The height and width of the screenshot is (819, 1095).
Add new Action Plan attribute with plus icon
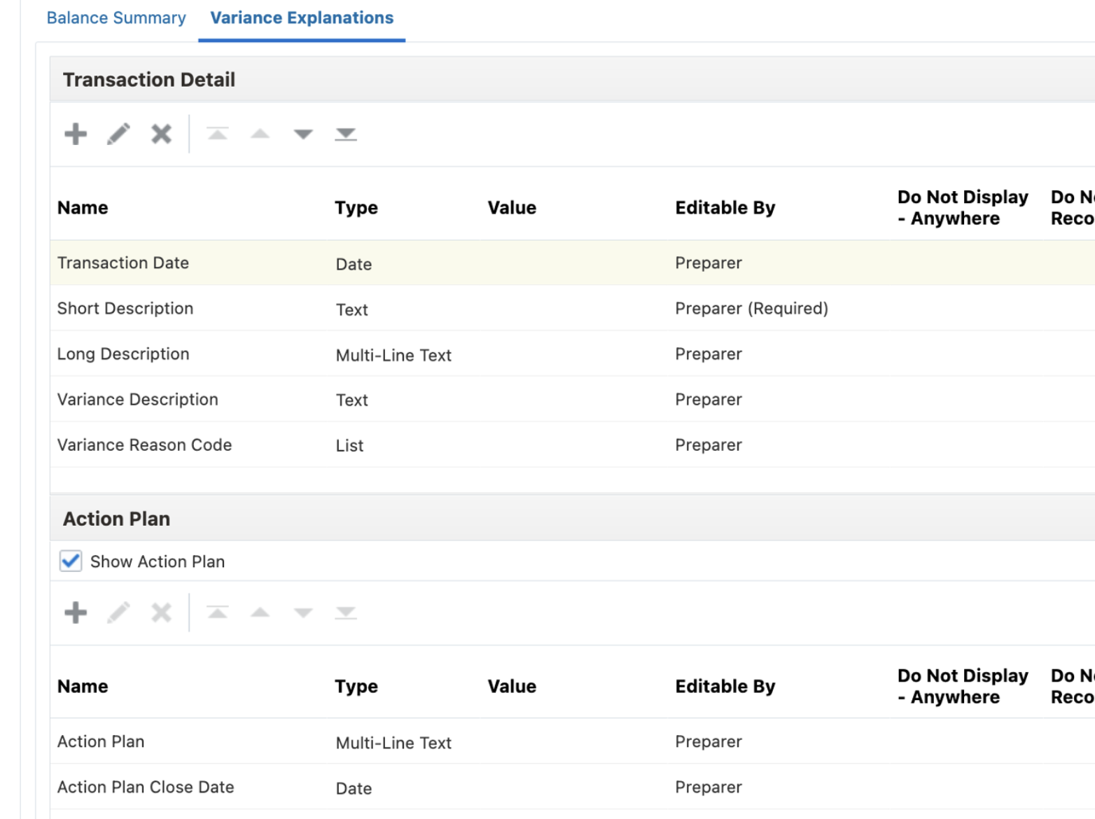click(x=76, y=612)
